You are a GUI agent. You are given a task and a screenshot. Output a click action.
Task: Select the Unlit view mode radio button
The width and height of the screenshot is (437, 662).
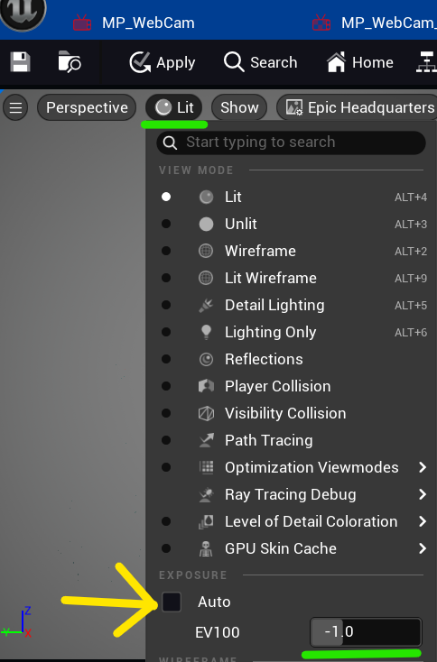pyautogui.click(x=166, y=224)
